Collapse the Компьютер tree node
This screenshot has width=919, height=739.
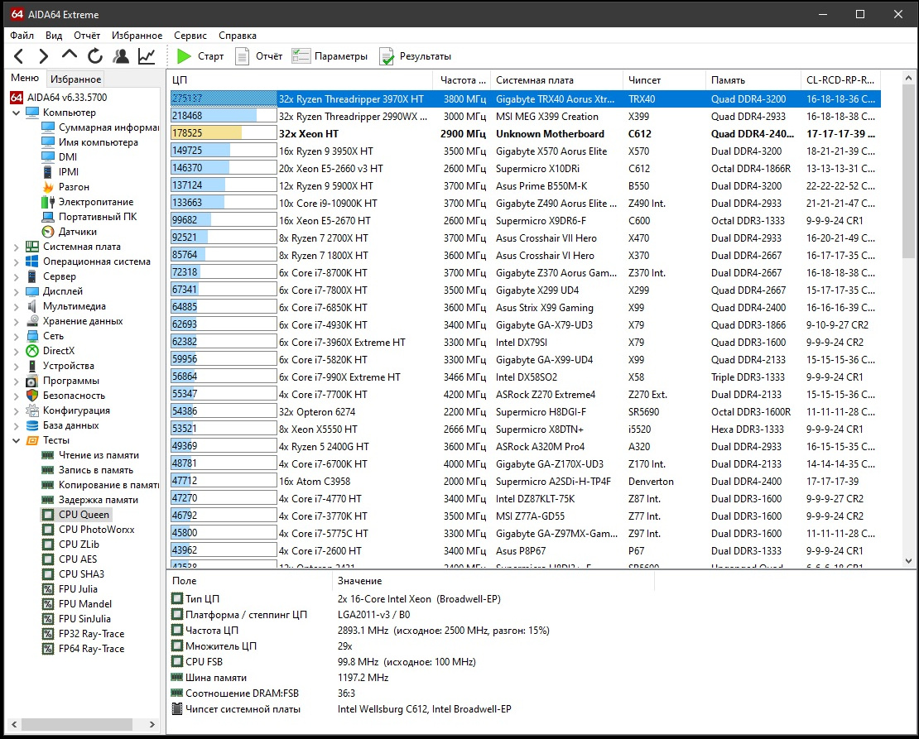tap(17, 113)
